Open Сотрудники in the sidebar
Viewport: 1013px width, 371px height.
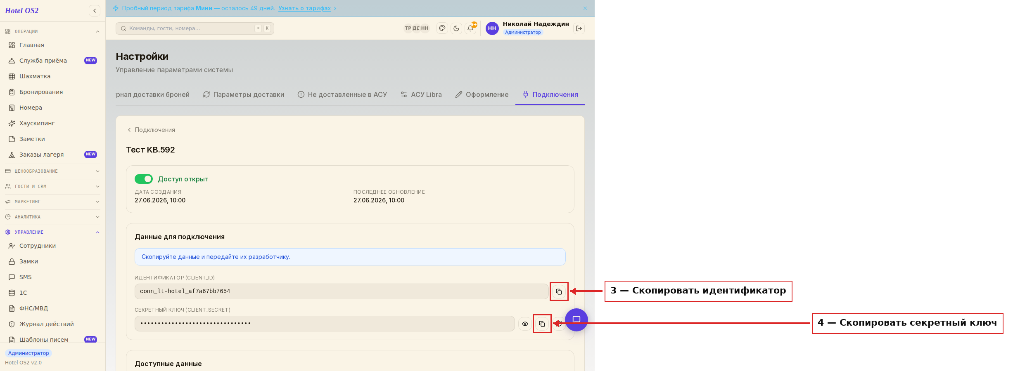(x=52, y=246)
